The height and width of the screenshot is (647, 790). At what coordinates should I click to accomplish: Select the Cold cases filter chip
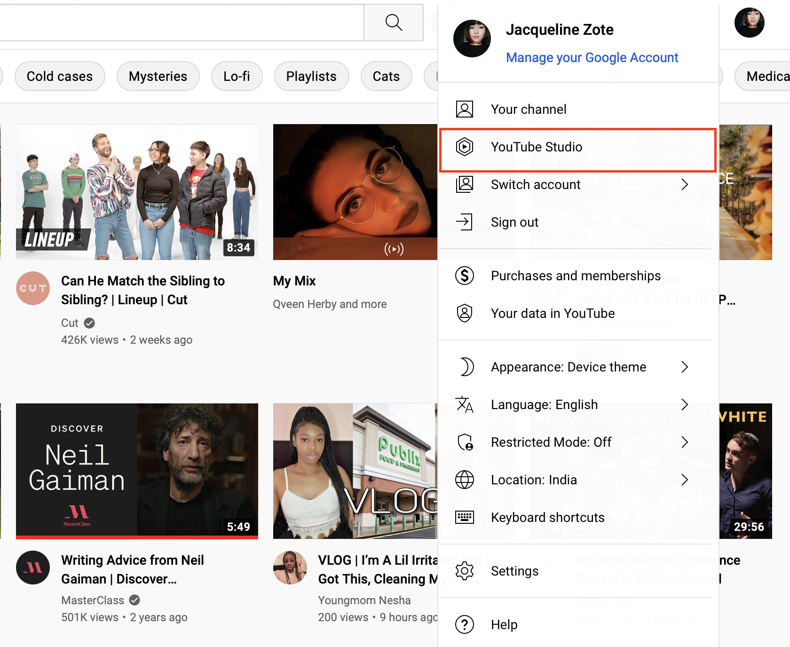point(60,76)
